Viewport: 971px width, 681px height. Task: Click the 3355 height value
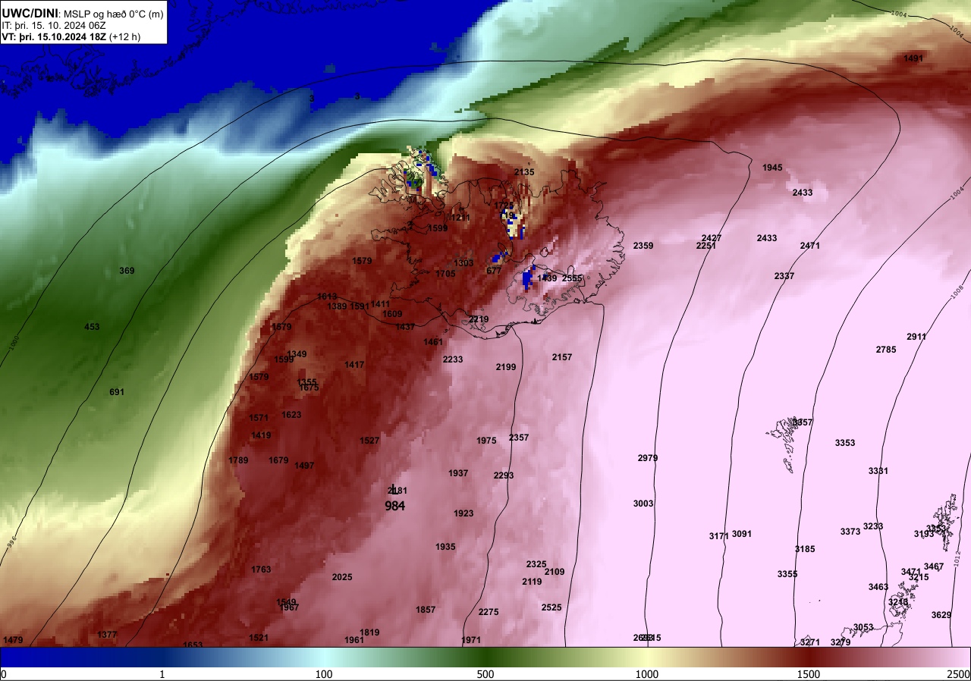(x=787, y=574)
